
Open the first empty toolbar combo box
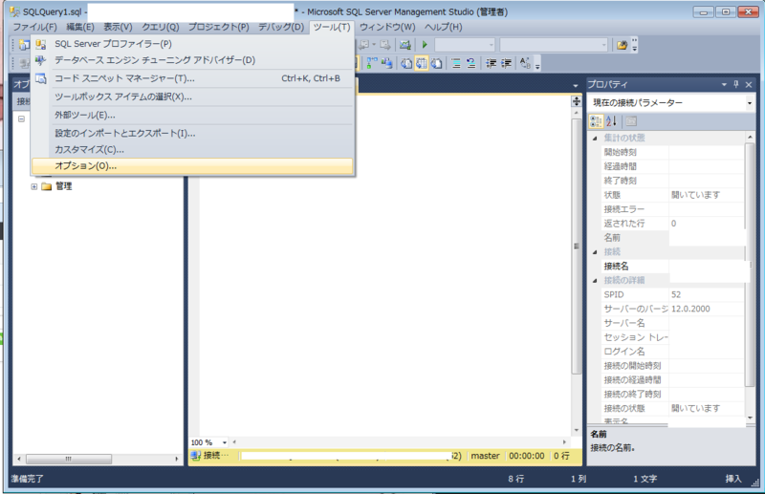click(465, 45)
